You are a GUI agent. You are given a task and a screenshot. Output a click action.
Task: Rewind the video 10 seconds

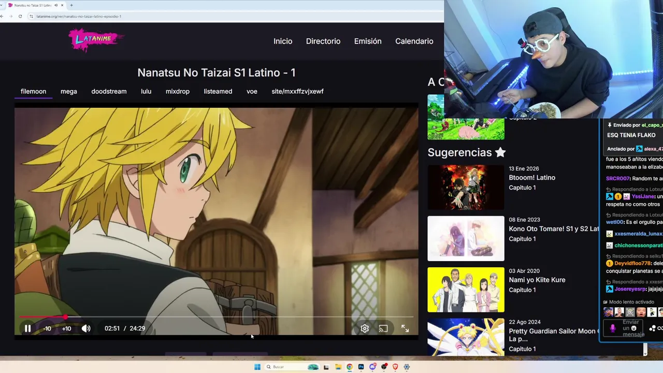pos(47,328)
